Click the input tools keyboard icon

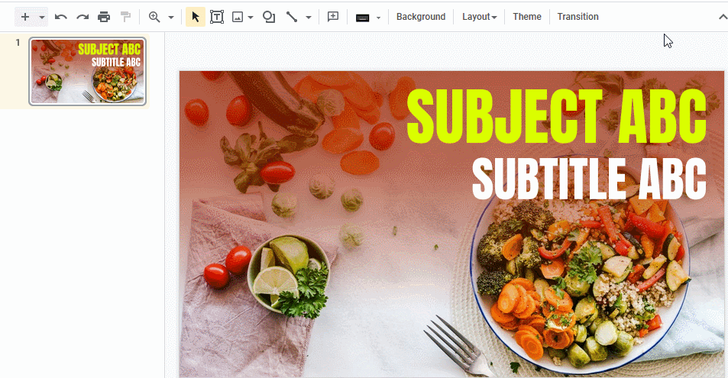point(363,18)
